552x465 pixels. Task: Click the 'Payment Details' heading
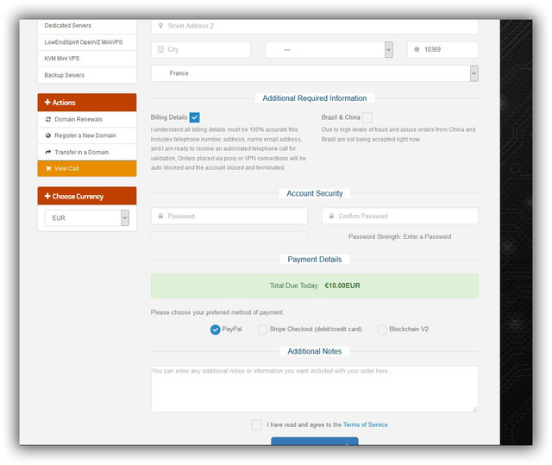314,260
